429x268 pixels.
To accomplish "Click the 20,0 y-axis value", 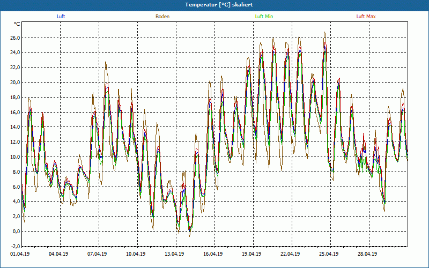I will [x=15, y=83].
